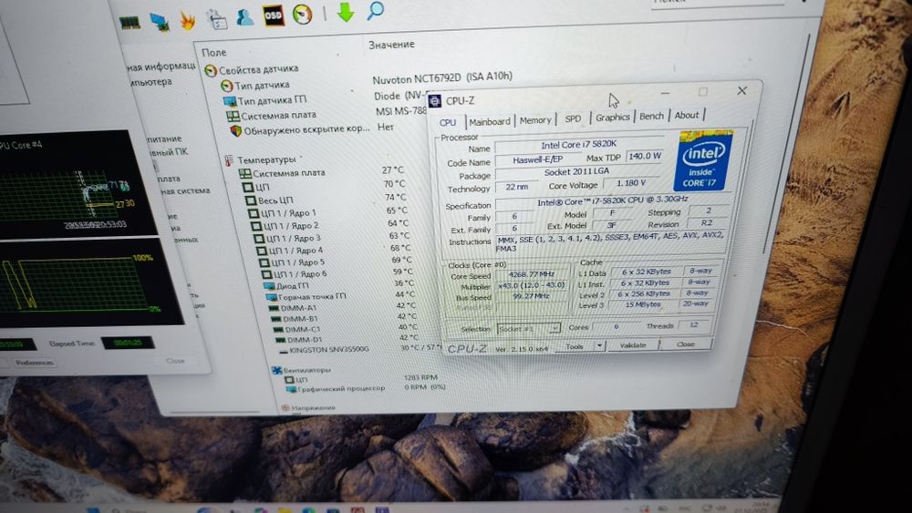Open the GPGPU benchmark monitor icon
This screenshot has width=912, height=513.
(x=160, y=22)
